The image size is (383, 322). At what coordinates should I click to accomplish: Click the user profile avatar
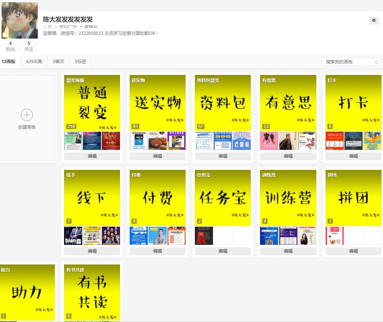point(20,20)
